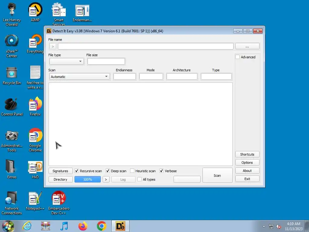The image size is (309, 232).
Task: Select Notepad++ desktop shortcut
Action: pos(35,201)
